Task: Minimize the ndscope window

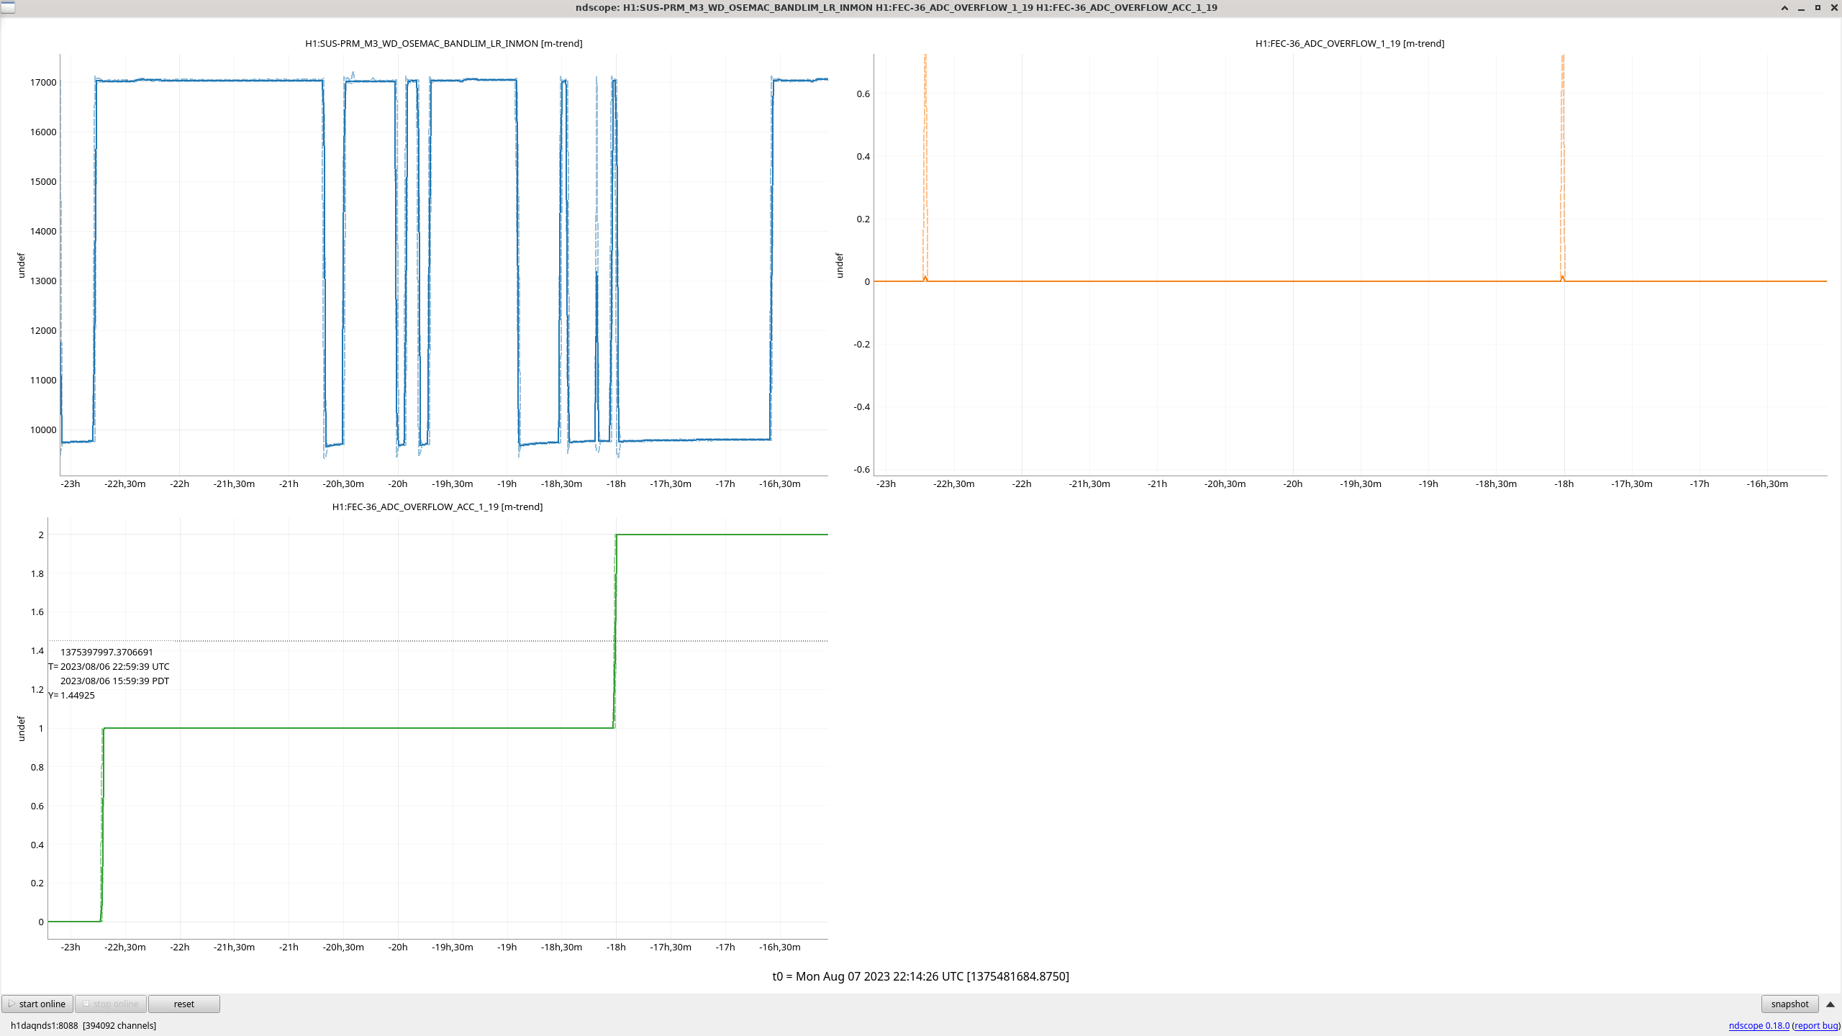Action: (1801, 7)
